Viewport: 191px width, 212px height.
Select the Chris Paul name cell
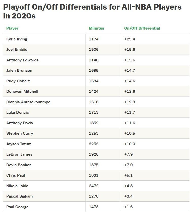click(16, 175)
